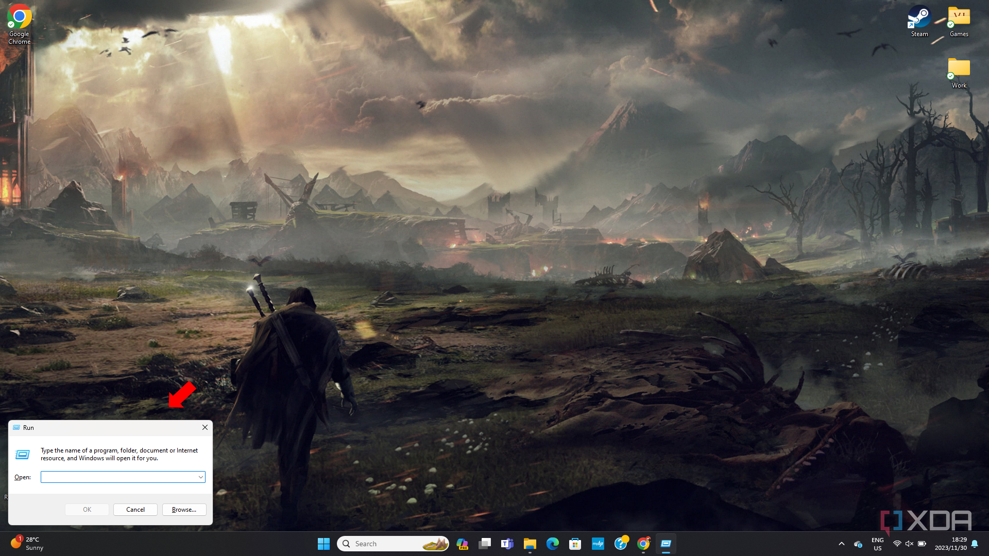Open the Microsoft Store taskbar icon
The image size is (989, 556).
[575, 544]
